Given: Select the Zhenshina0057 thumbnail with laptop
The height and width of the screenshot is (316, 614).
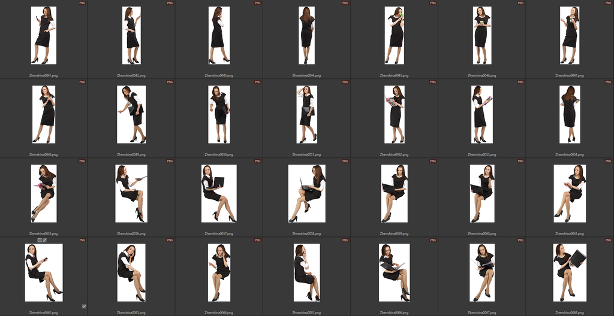Looking at the screenshot, I should [219, 193].
